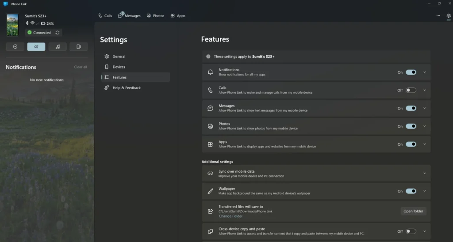This screenshot has width=453, height=242.
Task: Select General in Settings sidebar
Action: pos(135,57)
